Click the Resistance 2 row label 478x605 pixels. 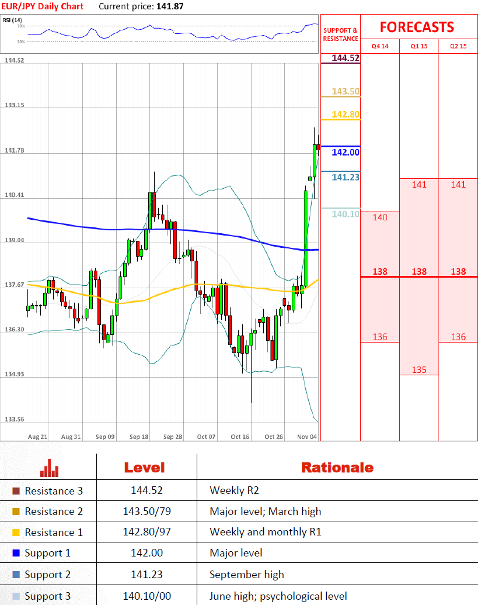tap(54, 511)
